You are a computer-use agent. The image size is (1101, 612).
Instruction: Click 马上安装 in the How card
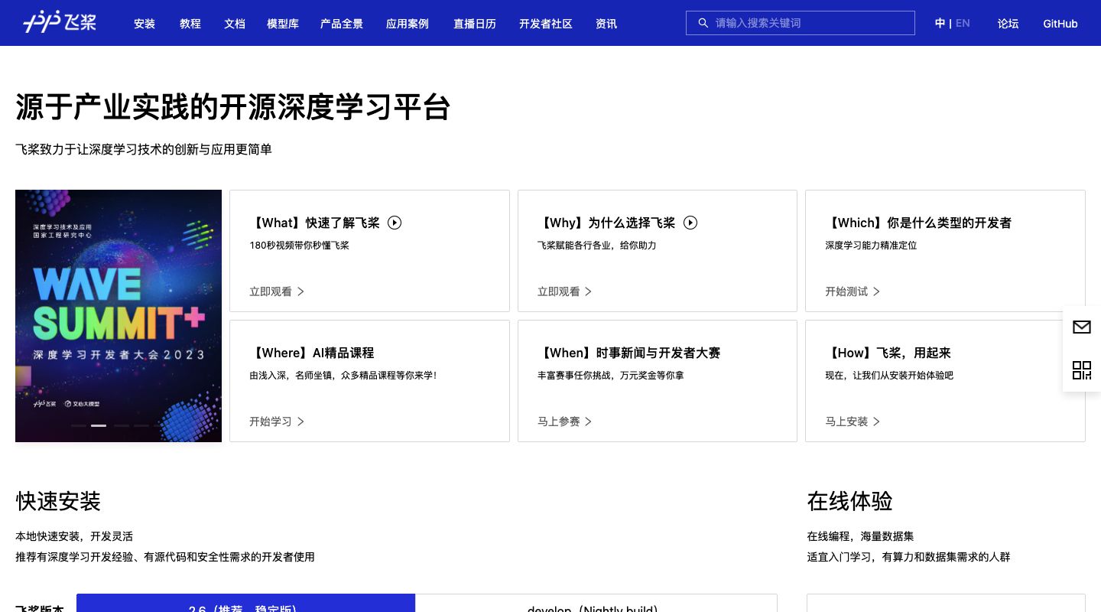click(x=846, y=422)
